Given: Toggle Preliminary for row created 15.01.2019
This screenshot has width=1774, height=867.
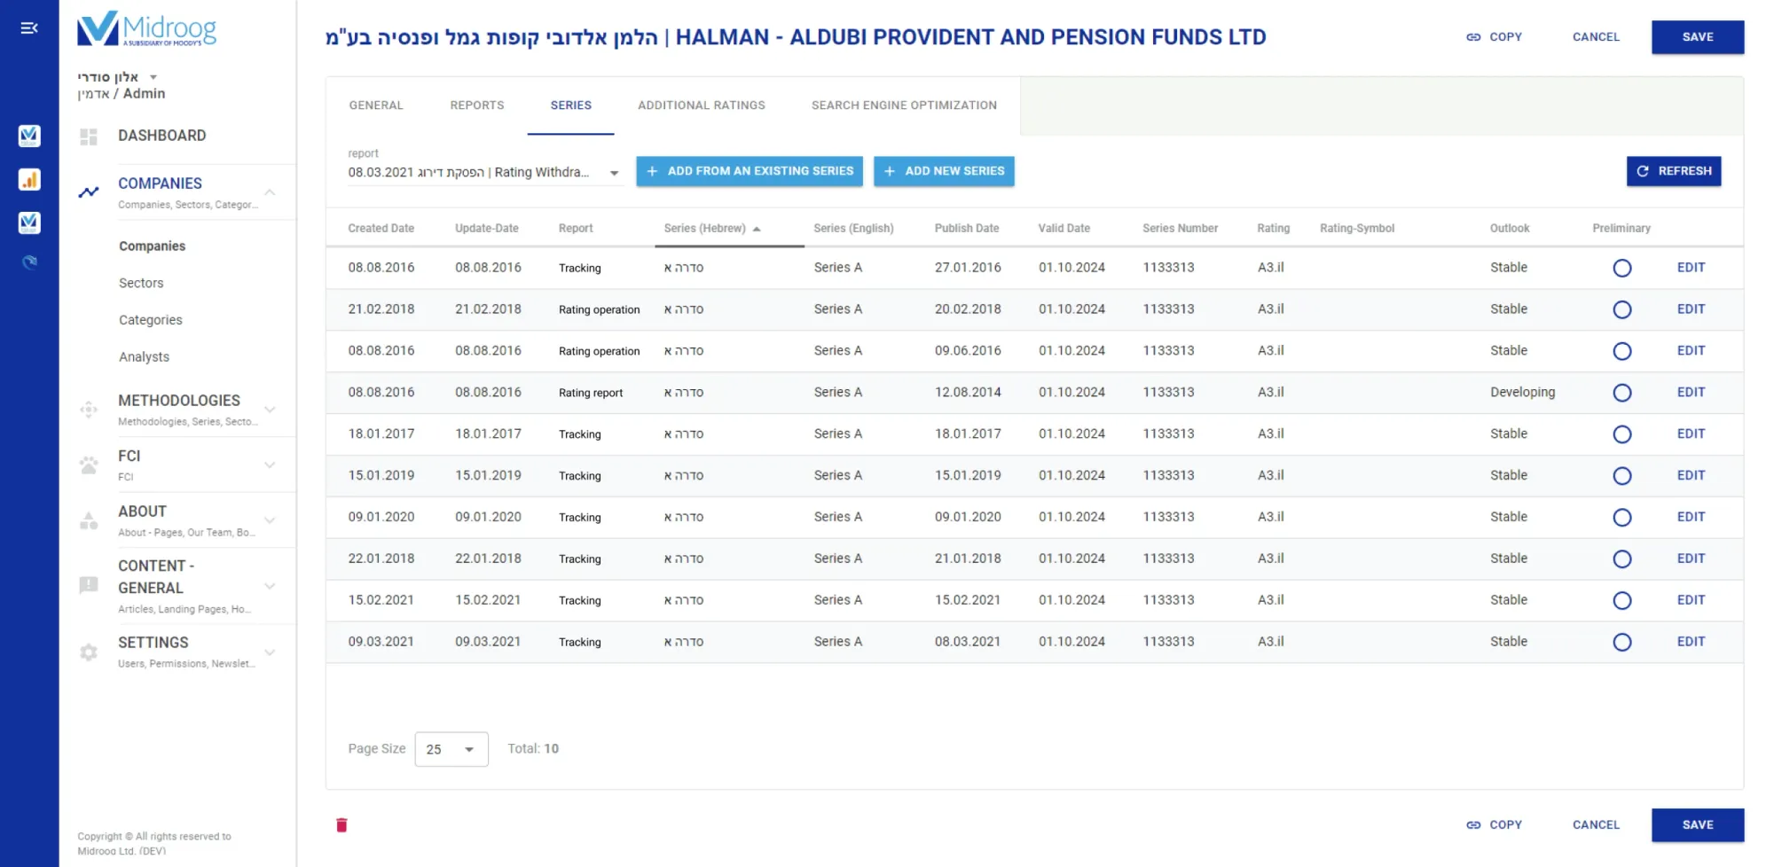Looking at the screenshot, I should 1622,476.
